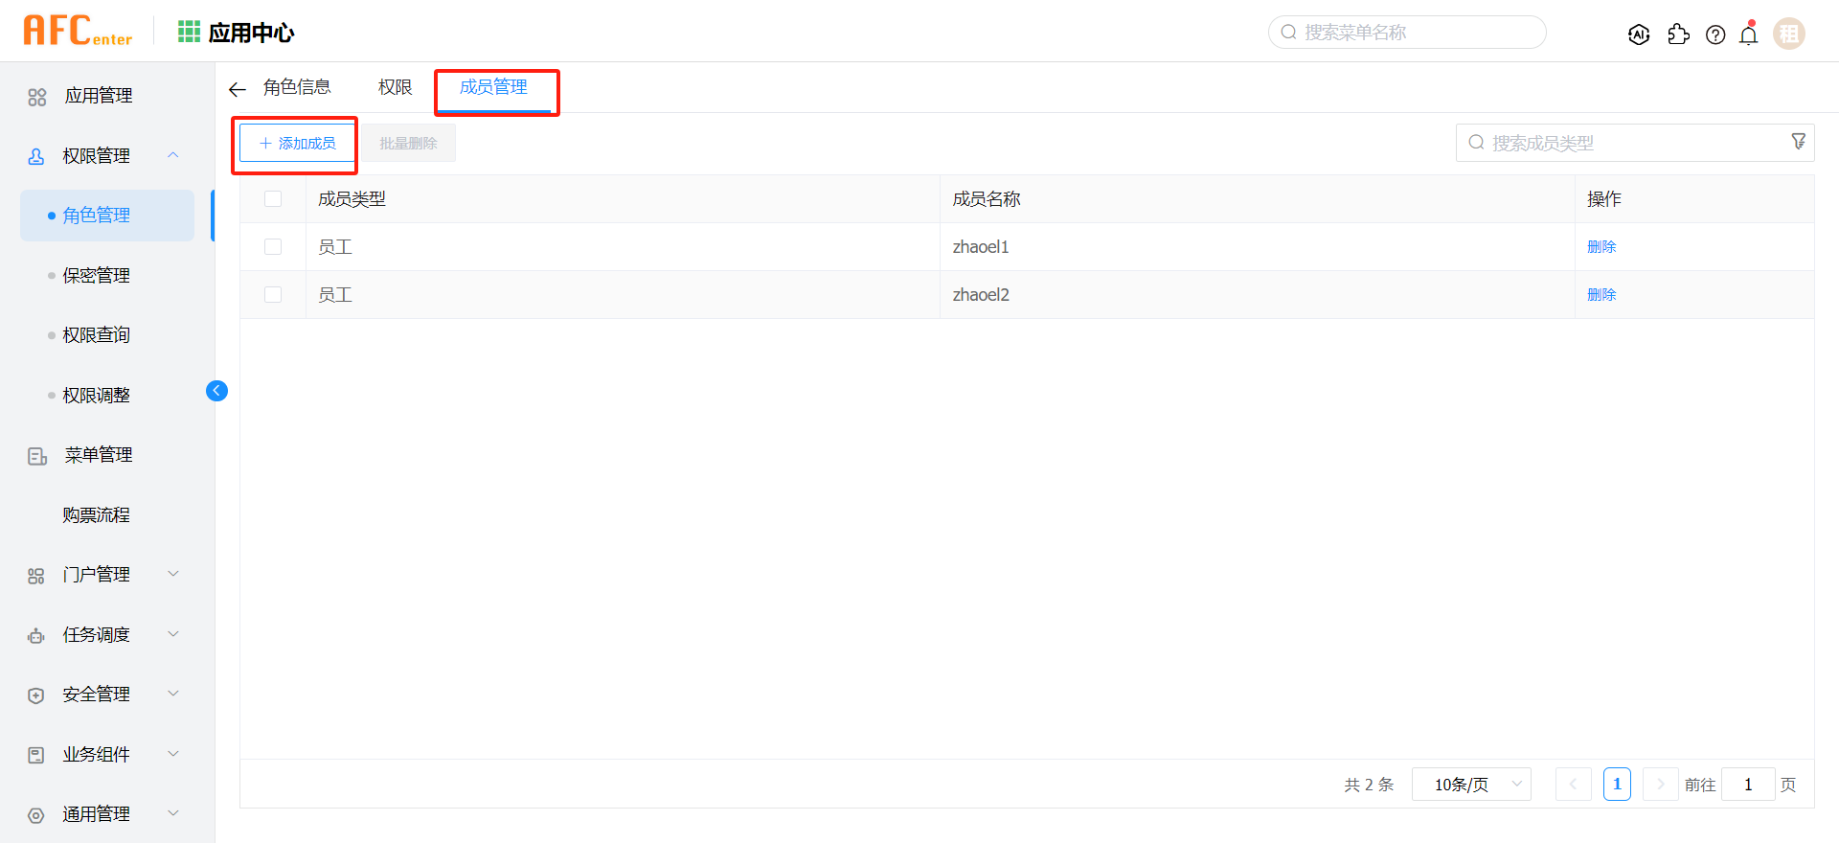Click the 搜索菜单名称 search field

pyautogui.click(x=1408, y=33)
